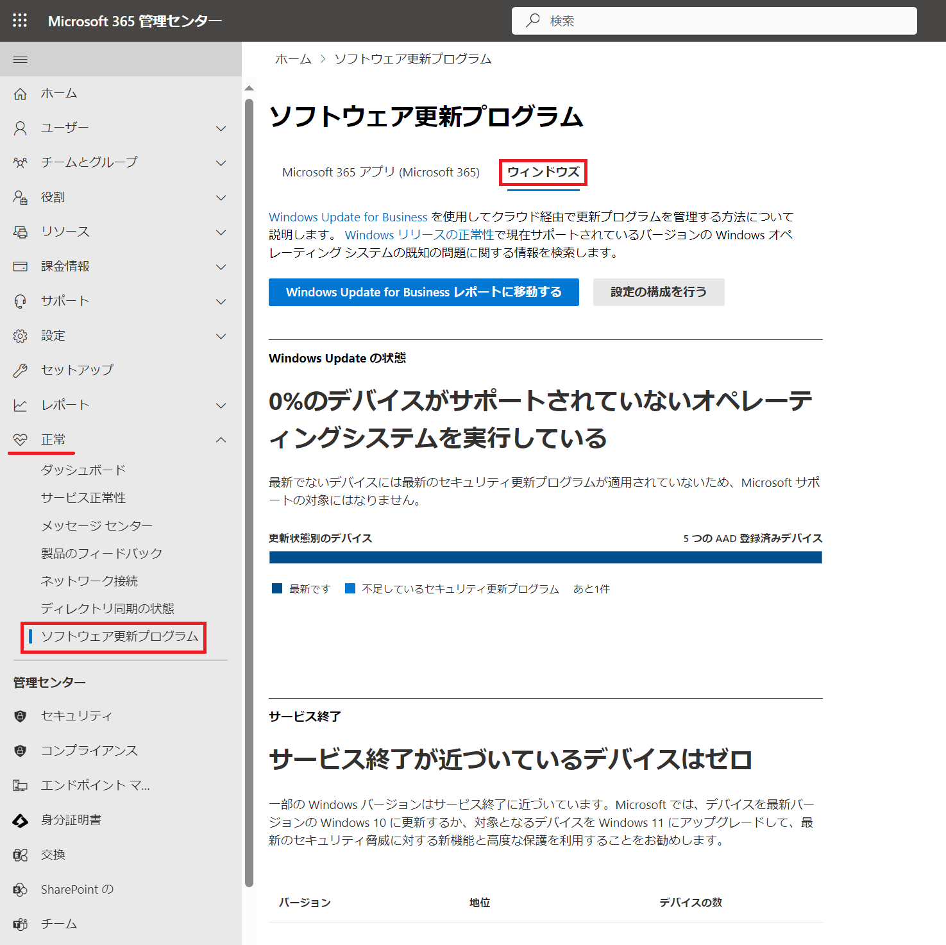Click the セキュリティ shield icon
The image size is (946, 945).
point(21,716)
